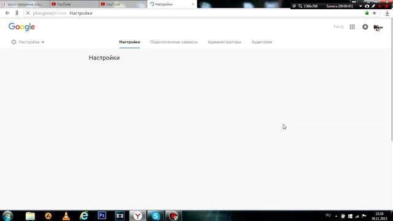The height and width of the screenshot is (221, 393).
Task: Show hidden tray icons arrow
Action: coord(336,216)
